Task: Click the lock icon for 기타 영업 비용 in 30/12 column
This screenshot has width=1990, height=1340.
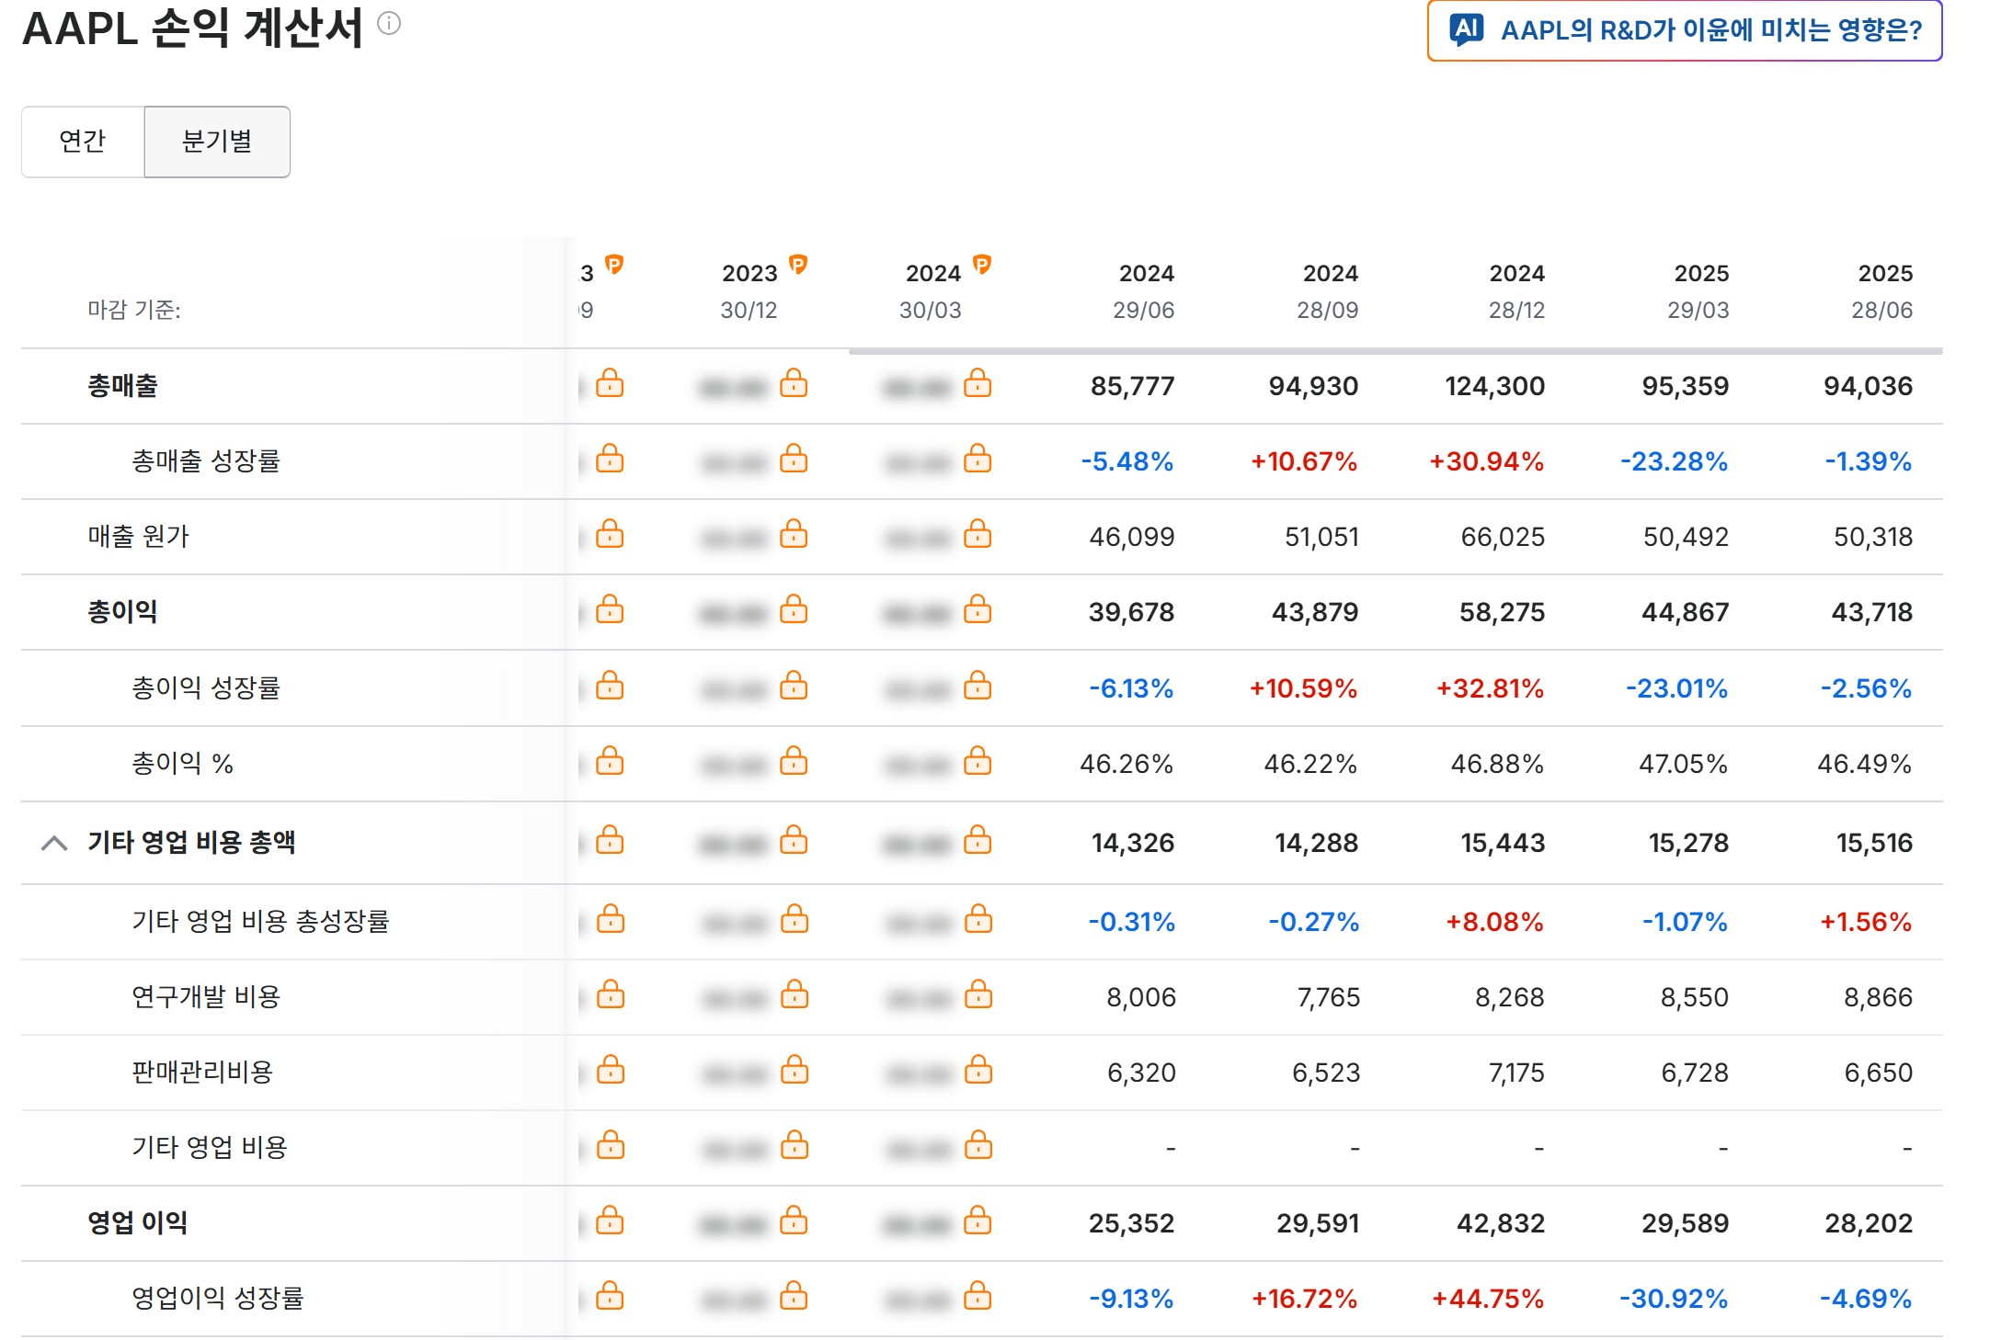Action: pyautogui.click(x=795, y=1144)
